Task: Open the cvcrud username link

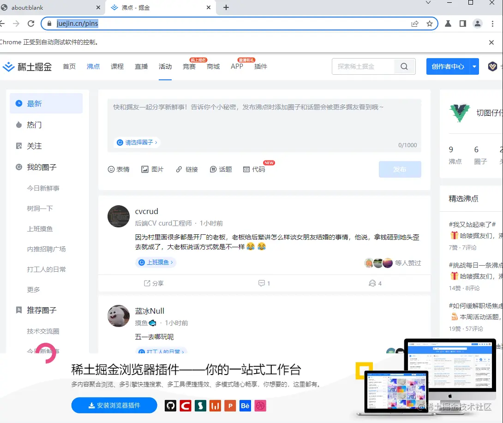Action: (x=147, y=211)
